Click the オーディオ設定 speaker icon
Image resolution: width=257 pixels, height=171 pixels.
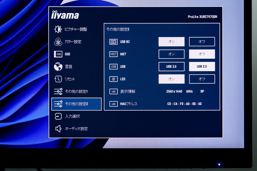coord(58,129)
